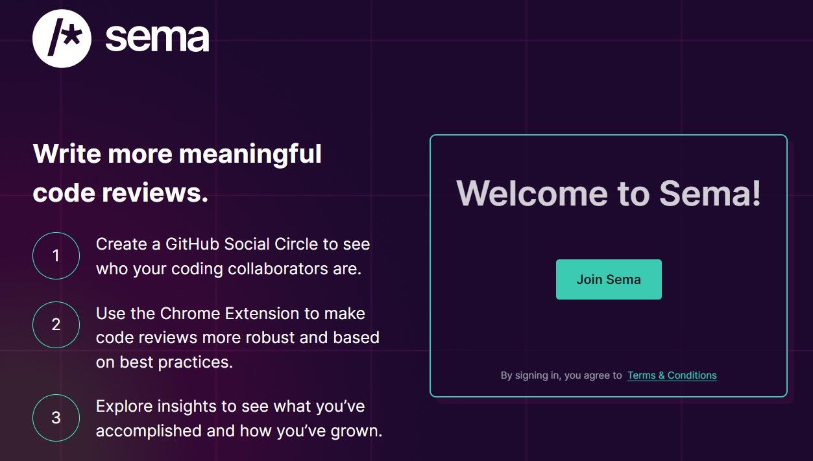Select the step 3 numbered circle
This screenshot has height=461, width=813.
pyautogui.click(x=56, y=418)
